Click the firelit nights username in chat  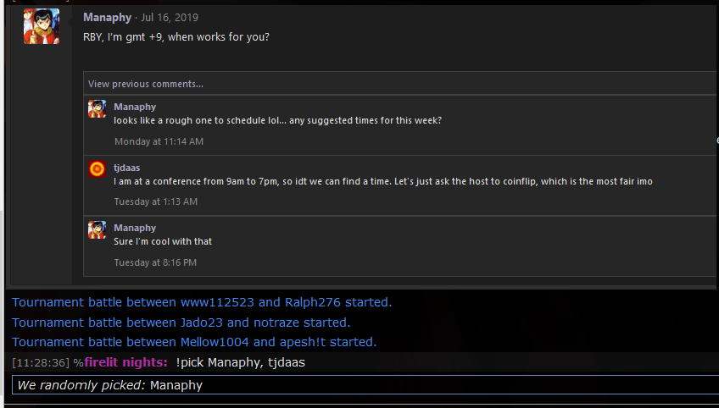click(x=125, y=362)
